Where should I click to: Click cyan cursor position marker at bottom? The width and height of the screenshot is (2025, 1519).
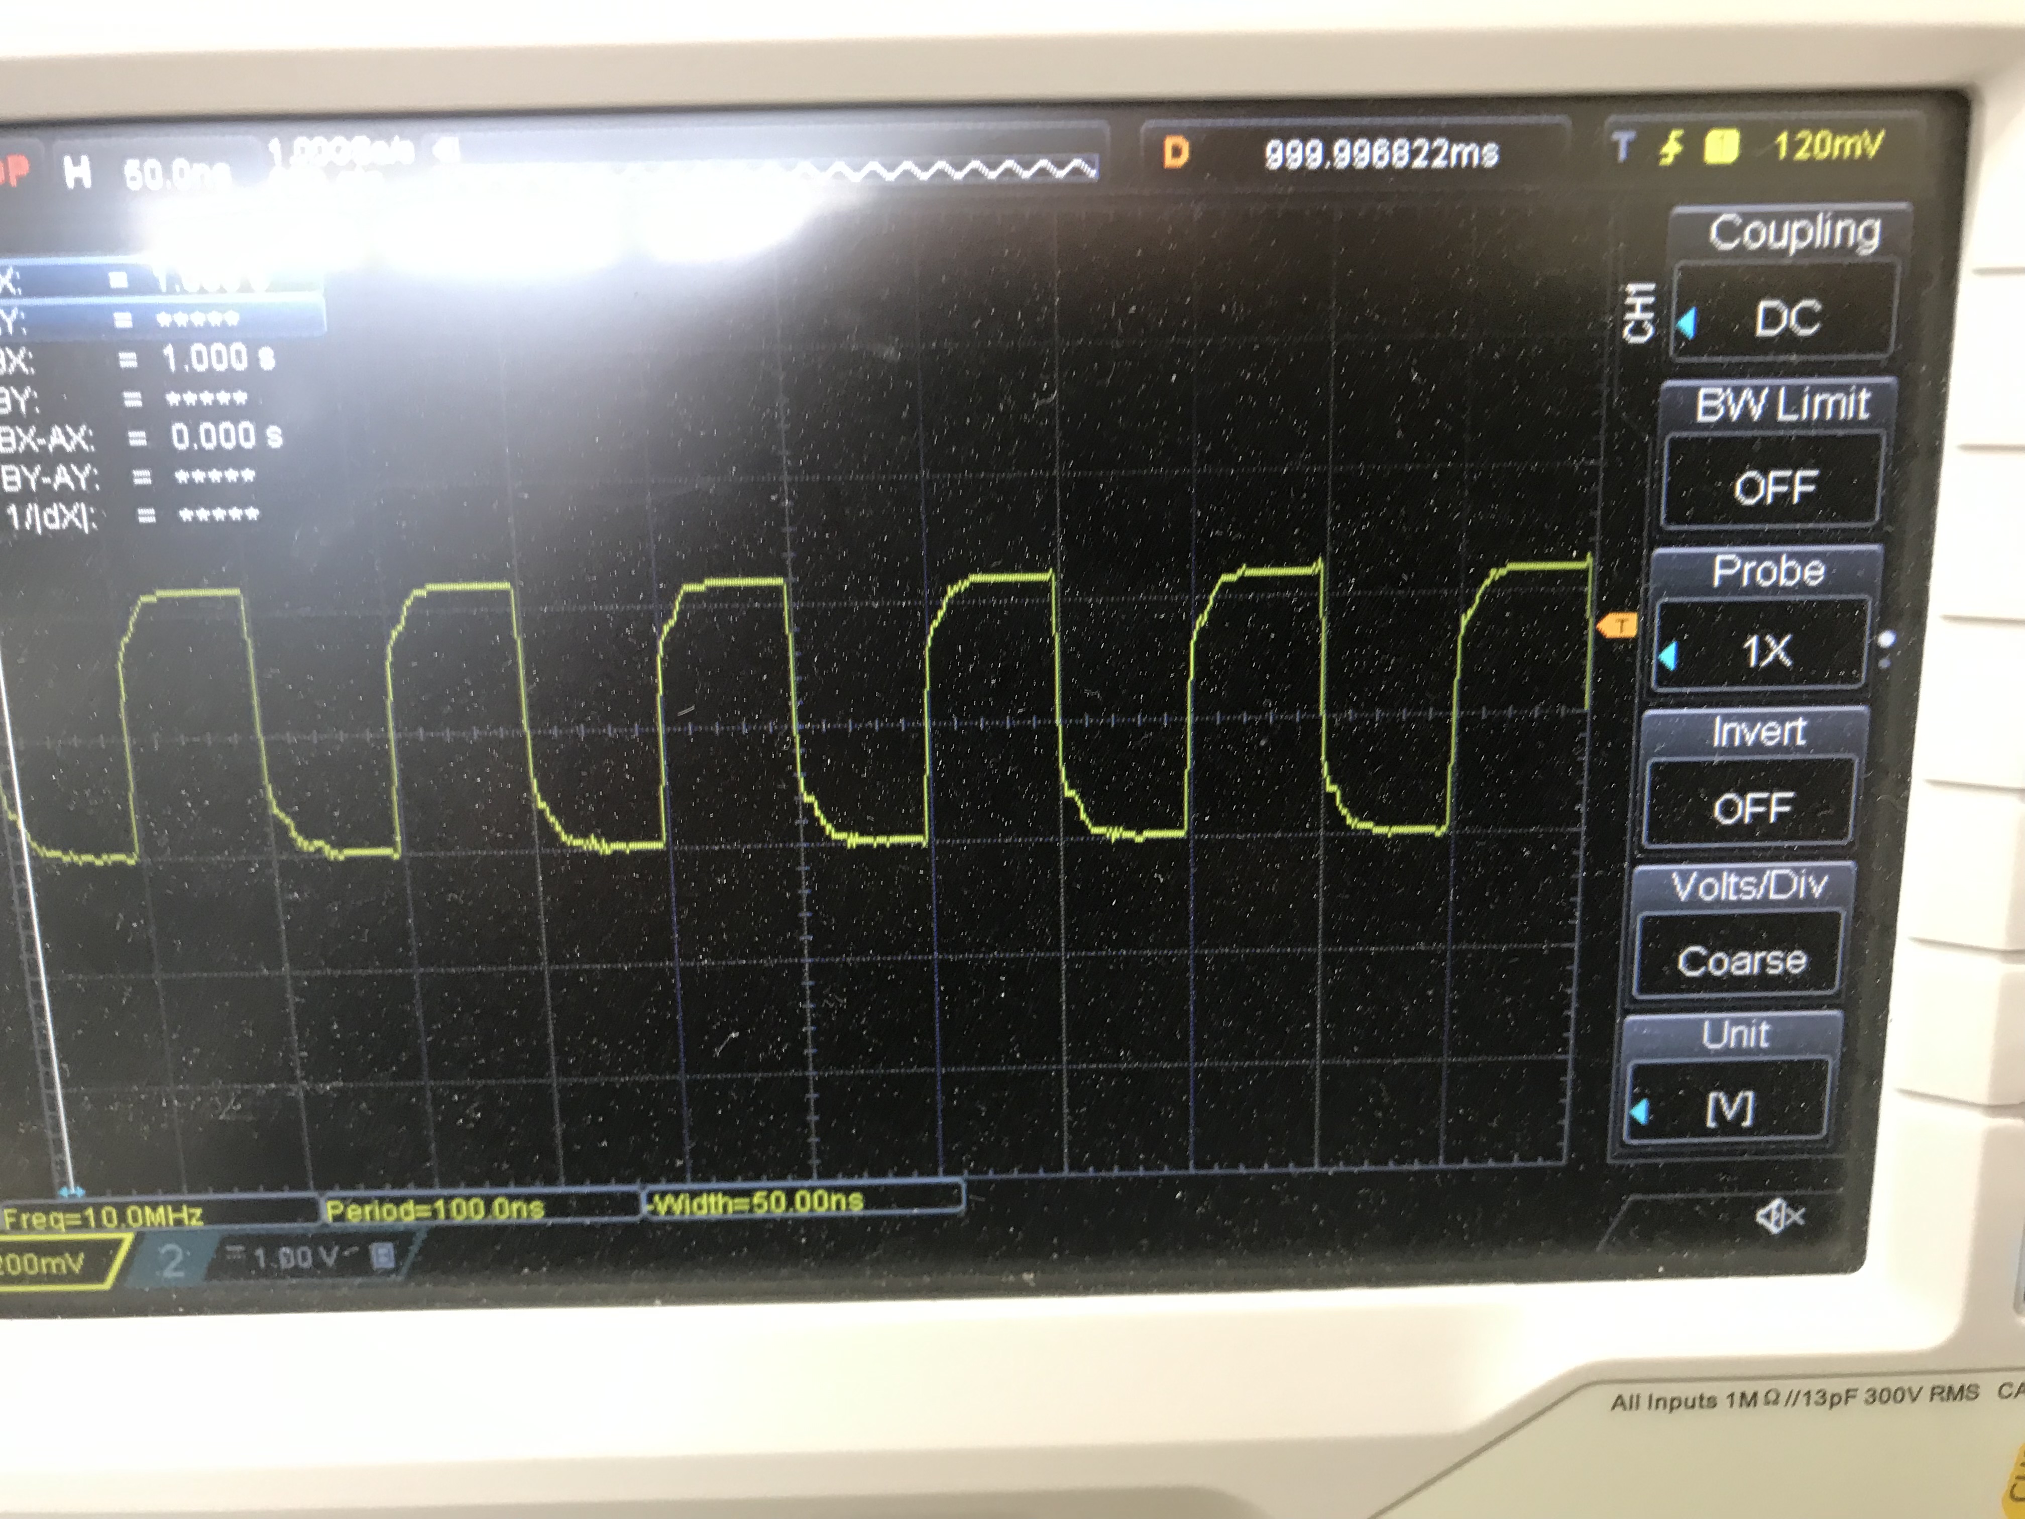point(71,1192)
